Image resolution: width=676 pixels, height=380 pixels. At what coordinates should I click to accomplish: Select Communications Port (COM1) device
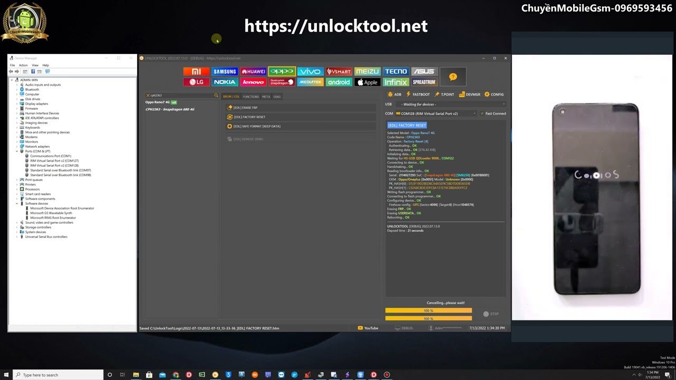tap(51, 156)
